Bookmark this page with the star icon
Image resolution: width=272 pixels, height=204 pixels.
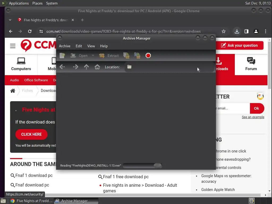point(224,31)
